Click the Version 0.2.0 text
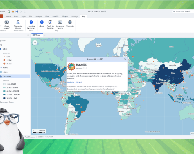The height and width of the screenshot is (154, 194). click(x=82, y=68)
